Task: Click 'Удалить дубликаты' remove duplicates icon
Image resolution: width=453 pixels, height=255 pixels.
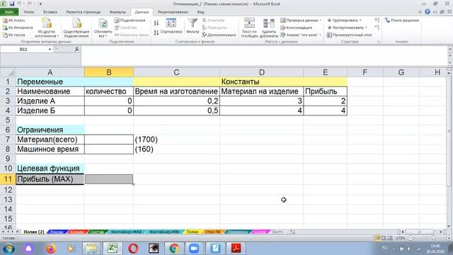Action: (269, 23)
